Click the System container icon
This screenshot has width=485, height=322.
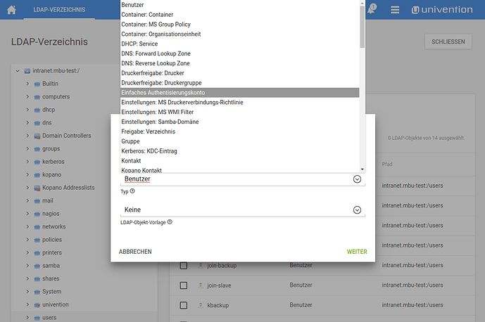[37, 292]
